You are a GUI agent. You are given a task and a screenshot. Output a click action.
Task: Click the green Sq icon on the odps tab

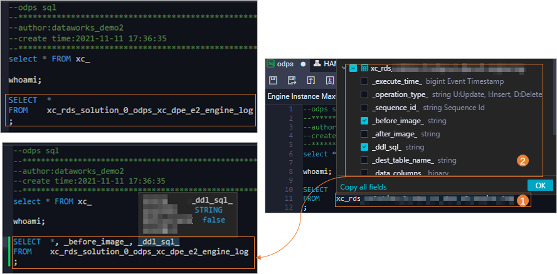271,64
